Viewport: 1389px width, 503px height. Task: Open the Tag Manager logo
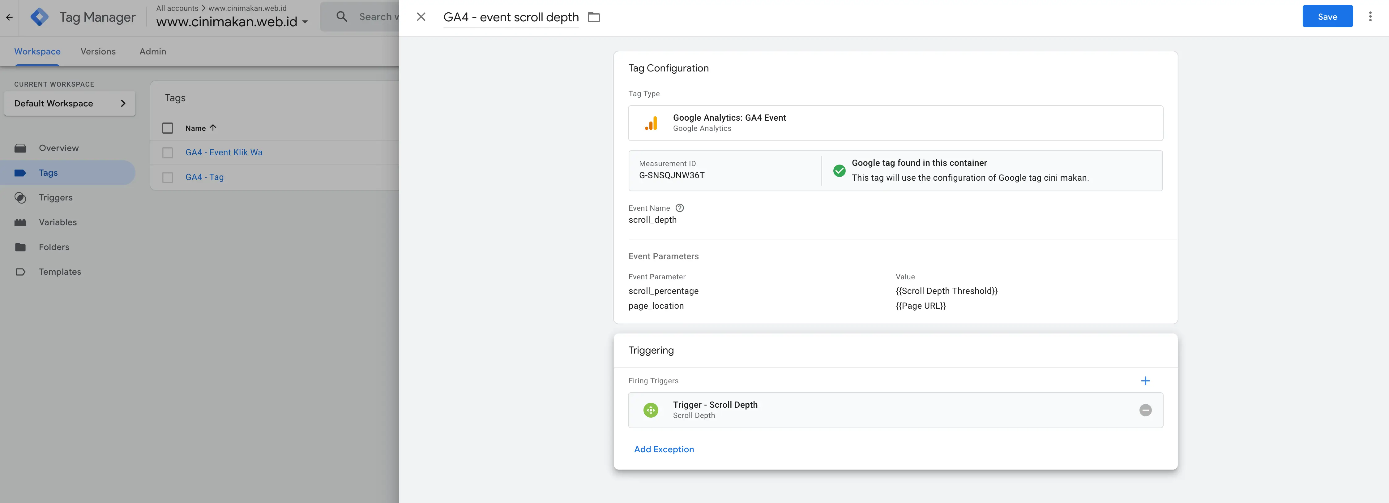[39, 17]
